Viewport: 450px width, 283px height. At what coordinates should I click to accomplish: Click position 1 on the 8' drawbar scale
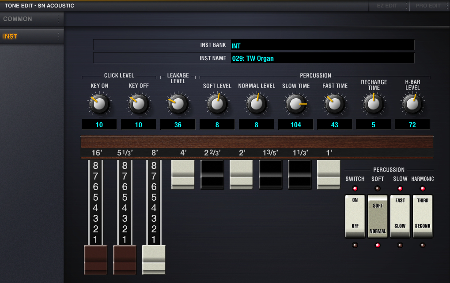click(x=154, y=239)
